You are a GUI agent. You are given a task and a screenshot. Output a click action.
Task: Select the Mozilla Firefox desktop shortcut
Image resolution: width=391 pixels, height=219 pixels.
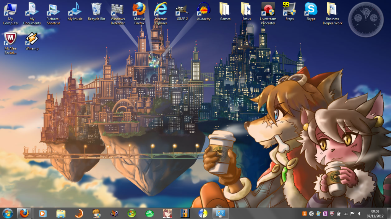click(x=139, y=14)
